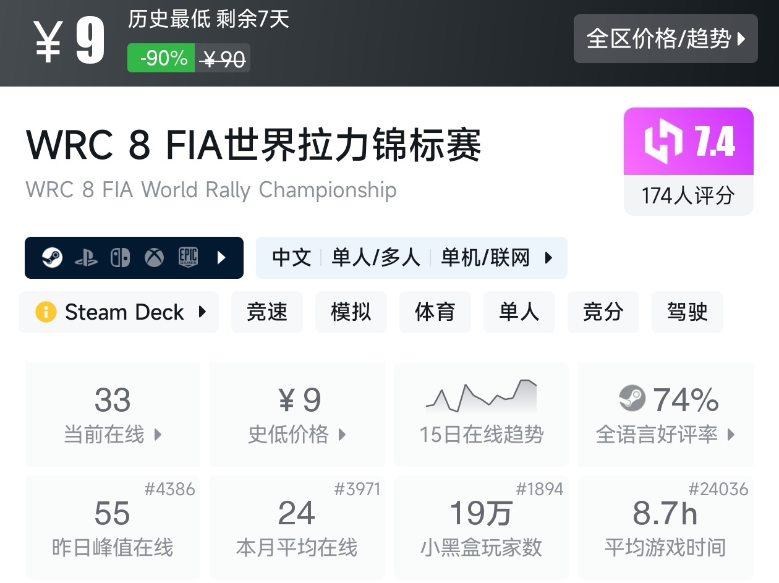Image resolution: width=779 pixels, height=583 pixels.
Task: Click the PlayStation platform icon
Action: (x=86, y=258)
